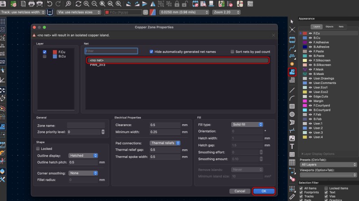This screenshot has height=201, width=359.
Task: Click the F.Cu red color swatch
Action: 305,33
